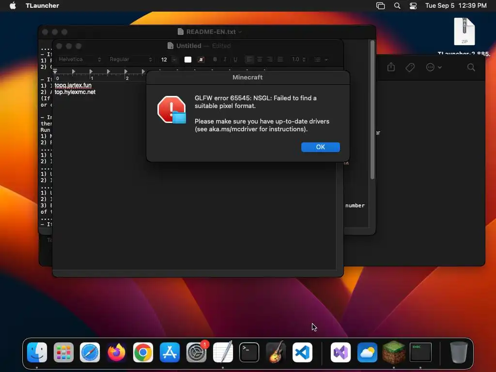Click the GLFW error 65545 message text
The image size is (496, 372).
click(x=256, y=102)
